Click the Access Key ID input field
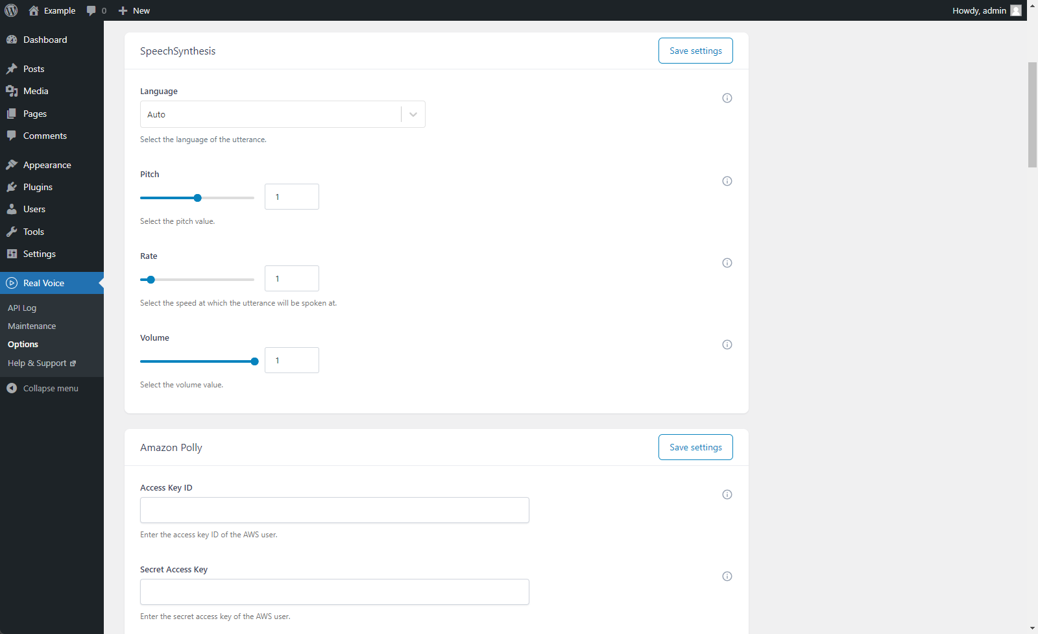Image resolution: width=1038 pixels, height=634 pixels. click(334, 510)
